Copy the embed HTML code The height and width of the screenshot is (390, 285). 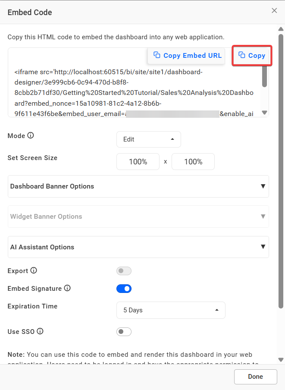pos(252,56)
